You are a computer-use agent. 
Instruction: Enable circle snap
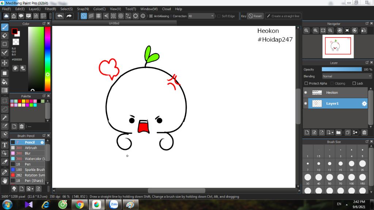click(x=121, y=16)
